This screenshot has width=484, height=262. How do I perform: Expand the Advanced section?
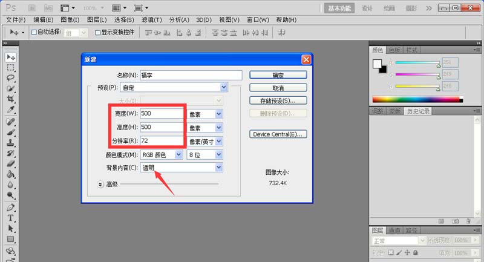pos(100,184)
